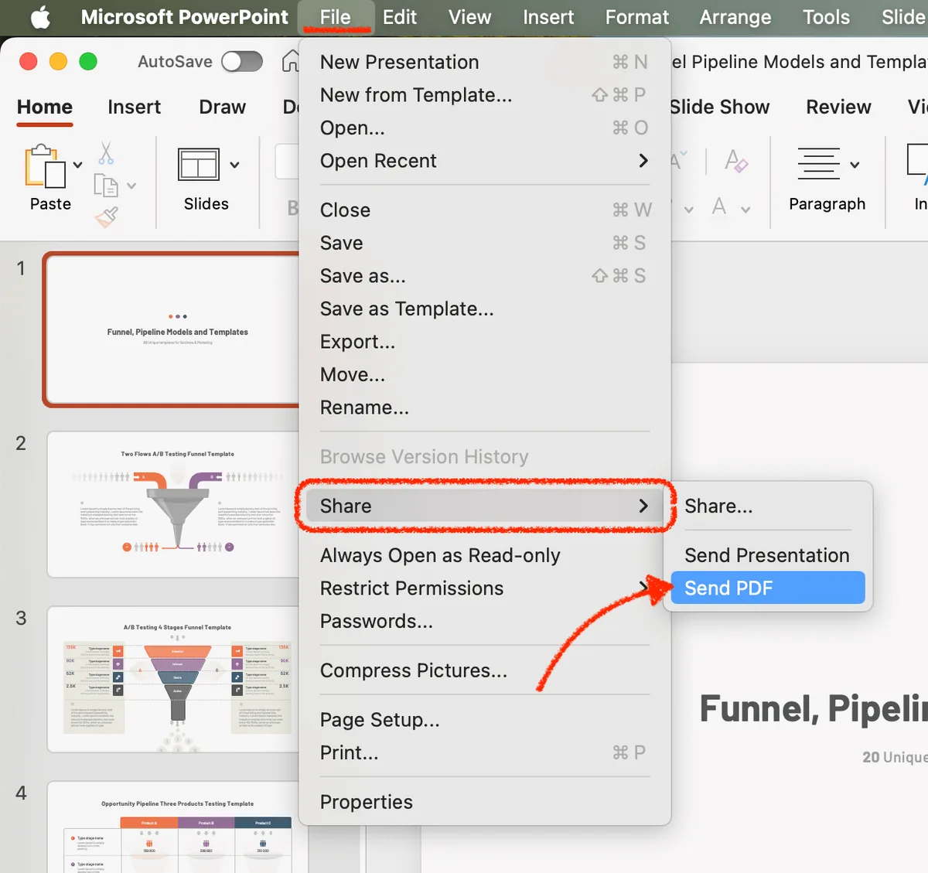The height and width of the screenshot is (873, 928).
Task: Toggle the AutoSave switch
Action: [x=242, y=62]
